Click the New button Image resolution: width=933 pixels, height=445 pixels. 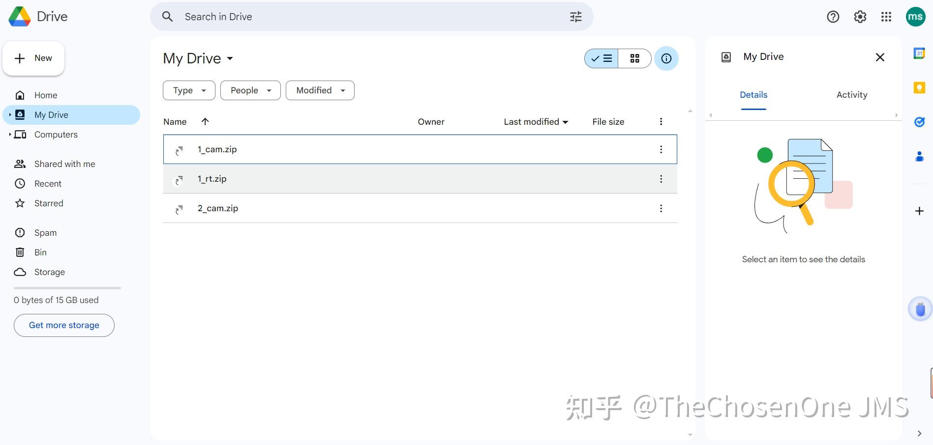(x=33, y=58)
